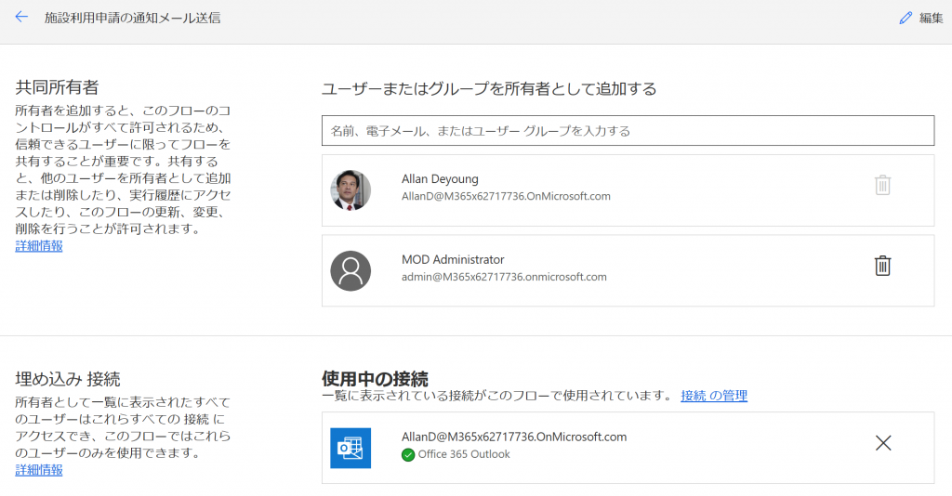The height and width of the screenshot is (496, 952).
Task: Delete MOD Administrator with the trash icon
Action: coord(882,266)
